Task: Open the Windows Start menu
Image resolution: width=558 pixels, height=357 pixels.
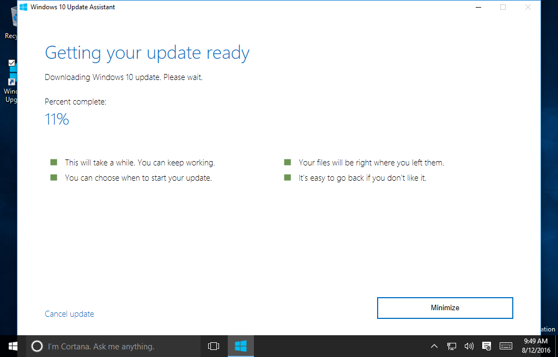Action: point(13,346)
